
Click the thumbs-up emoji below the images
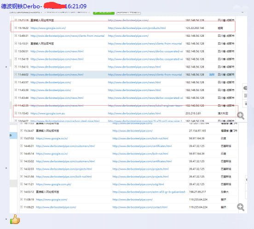tap(15, 219)
